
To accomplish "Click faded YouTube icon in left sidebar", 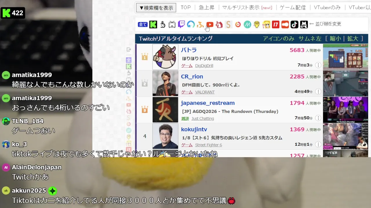I will 129,105.
